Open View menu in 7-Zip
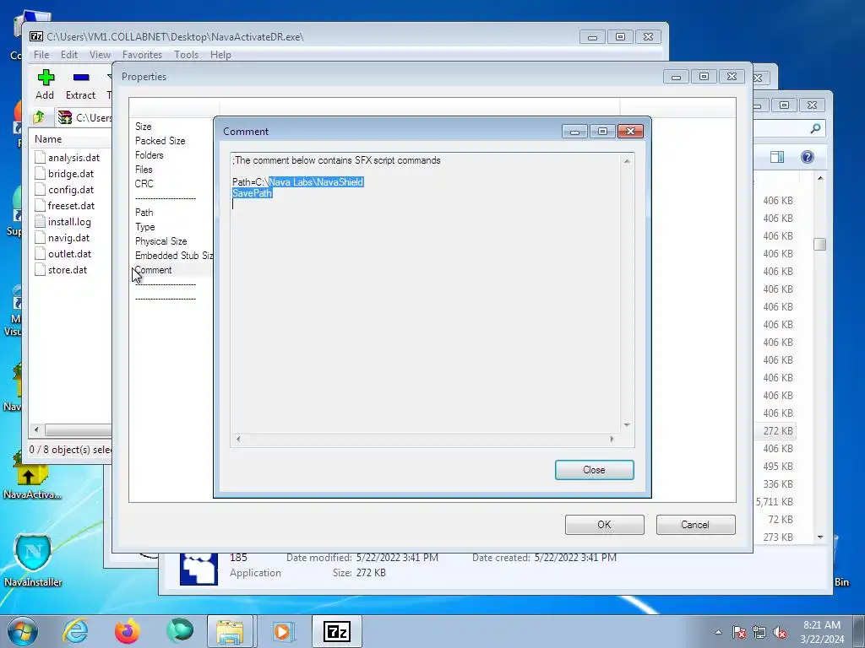 100,55
